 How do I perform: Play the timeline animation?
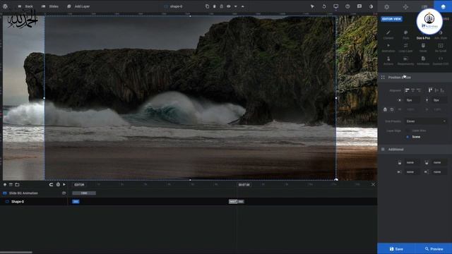point(64,185)
